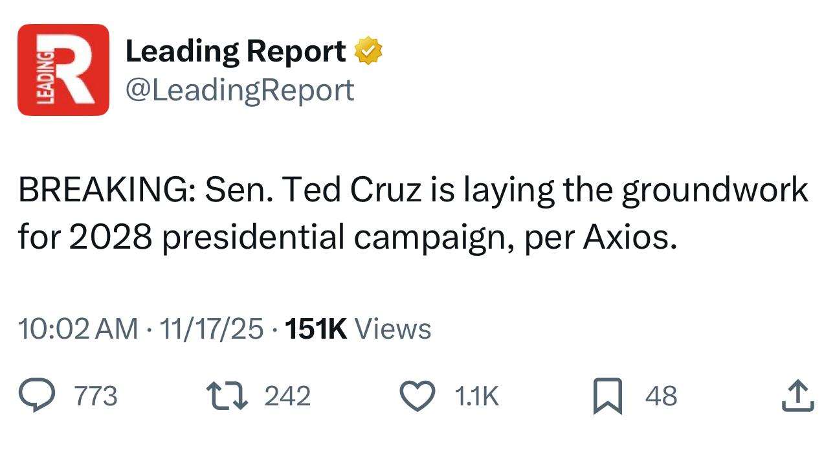
Task: Open the 151K Views analytics
Action: (358, 329)
